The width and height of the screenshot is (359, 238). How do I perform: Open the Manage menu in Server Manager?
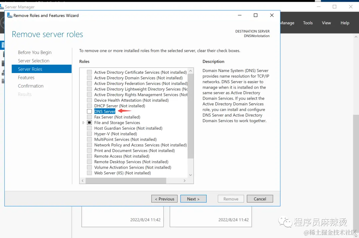coord(287,23)
